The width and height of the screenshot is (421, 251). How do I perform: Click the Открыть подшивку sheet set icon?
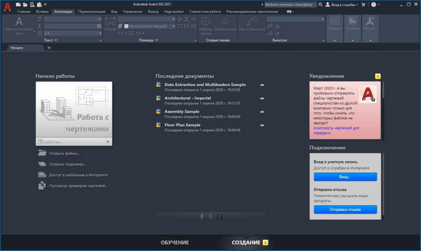(42, 164)
